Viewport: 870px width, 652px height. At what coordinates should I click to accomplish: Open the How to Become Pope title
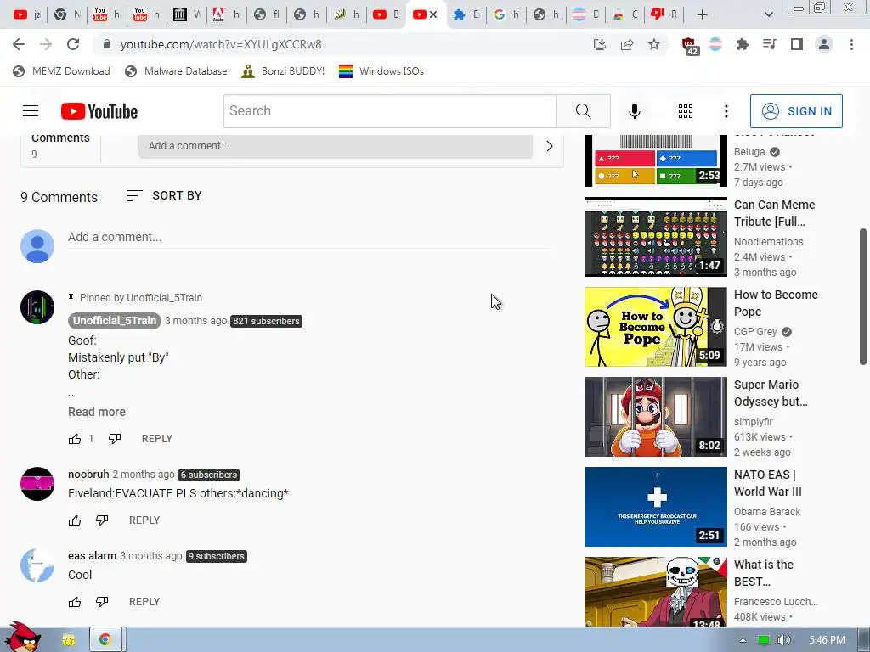coord(776,303)
